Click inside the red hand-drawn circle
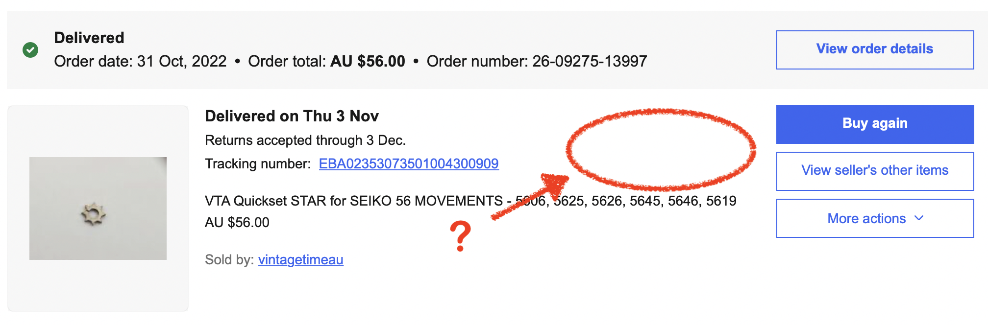 pos(660,149)
